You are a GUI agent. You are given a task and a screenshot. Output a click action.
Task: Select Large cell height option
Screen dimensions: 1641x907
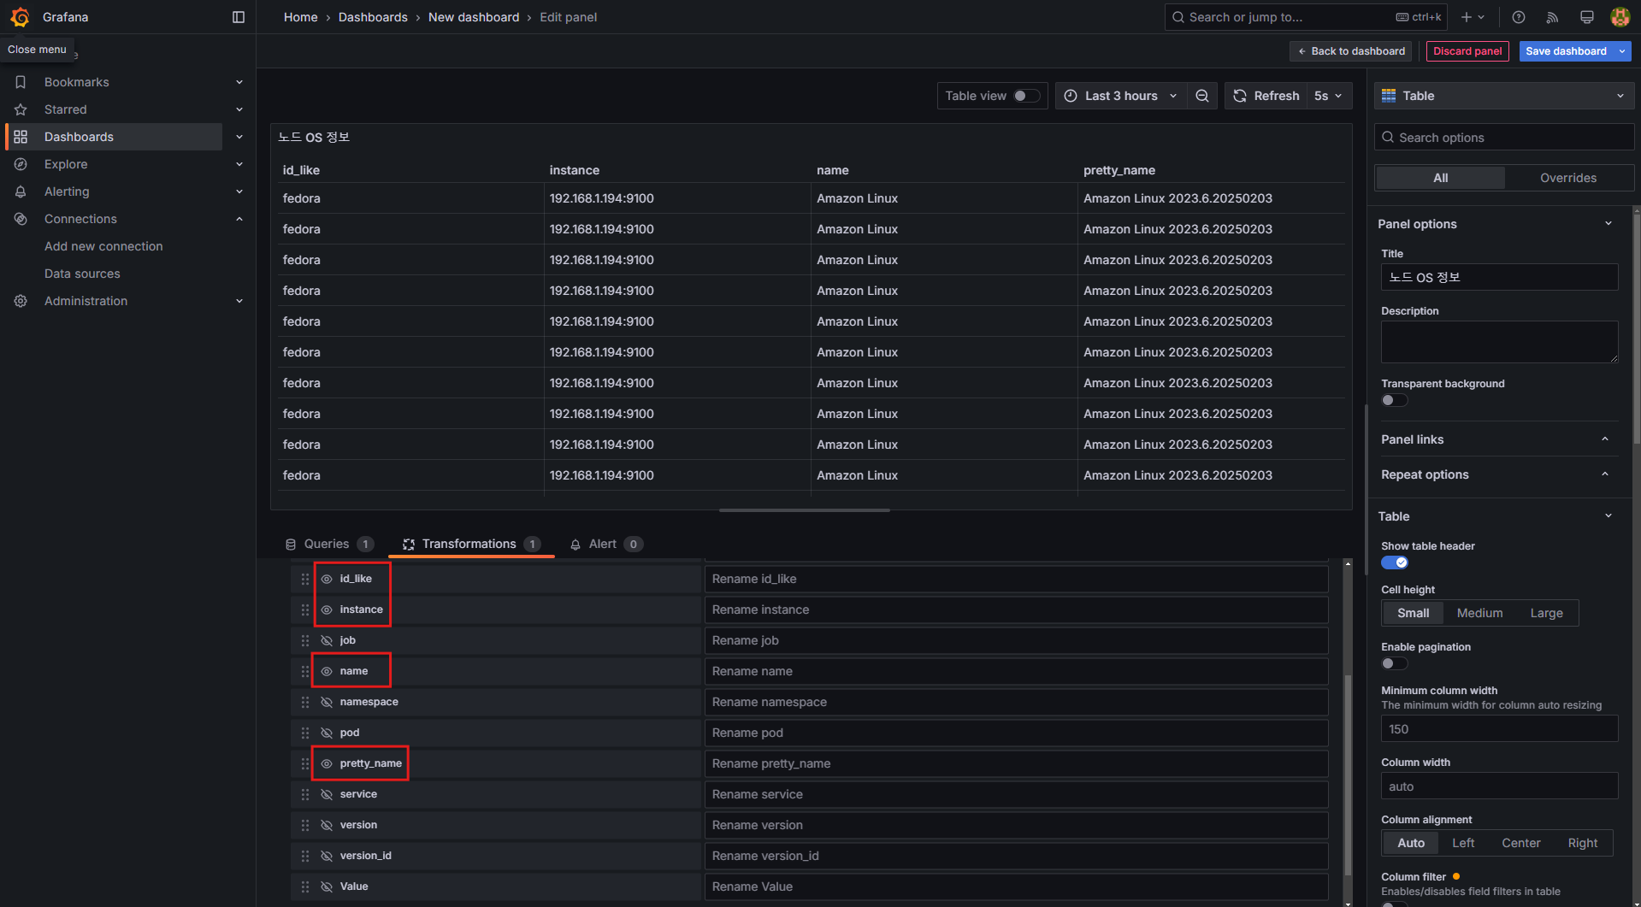point(1546,613)
